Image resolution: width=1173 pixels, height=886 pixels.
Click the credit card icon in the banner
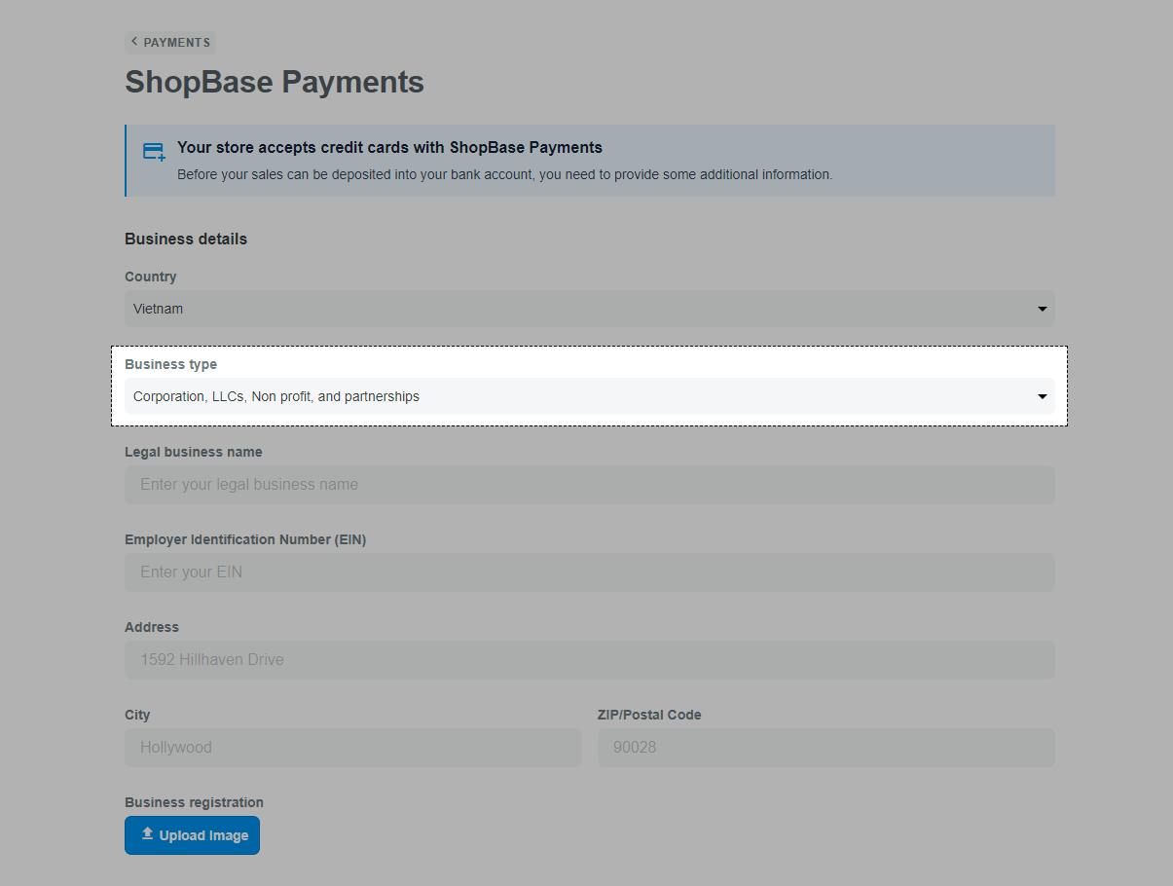click(154, 152)
